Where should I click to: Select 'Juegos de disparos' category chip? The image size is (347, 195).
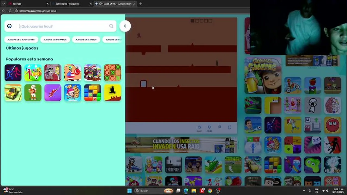[x=55, y=40]
